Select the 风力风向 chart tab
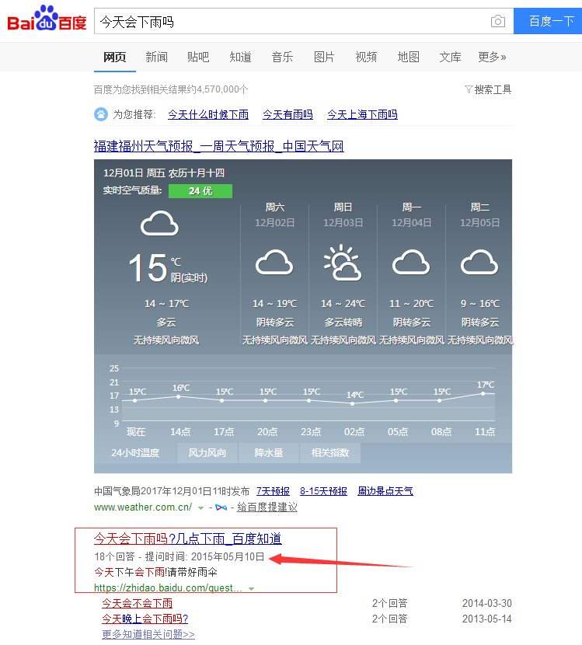 207,453
